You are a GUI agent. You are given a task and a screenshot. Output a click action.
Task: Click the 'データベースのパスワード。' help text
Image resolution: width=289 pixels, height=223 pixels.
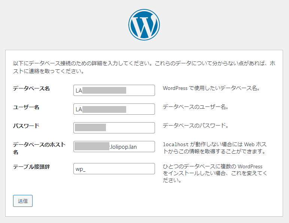pos(195,126)
